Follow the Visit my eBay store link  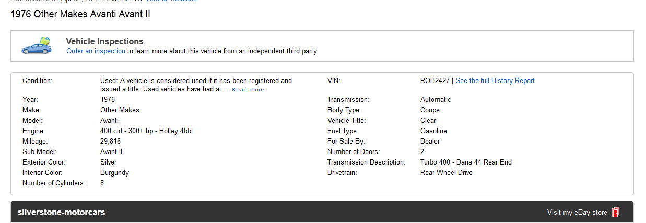tap(577, 213)
